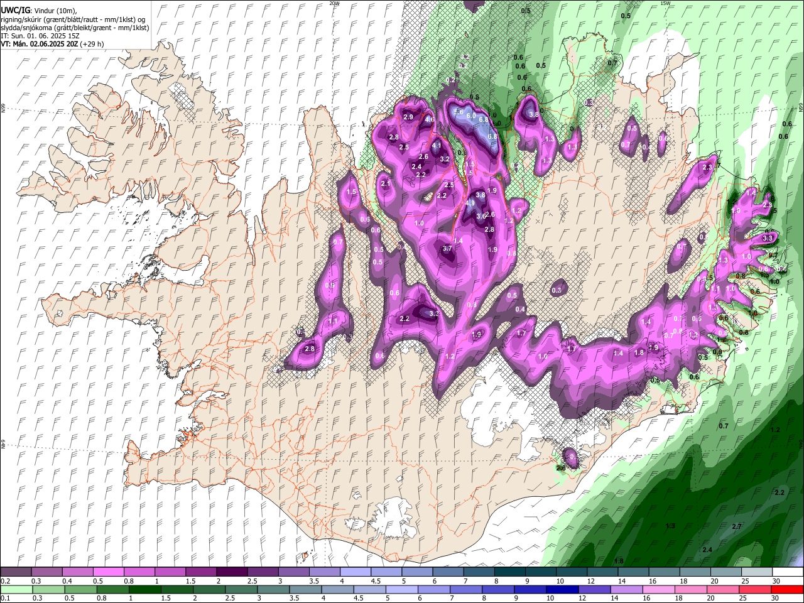Image resolution: width=804 pixels, height=603 pixels.
Task: Click the '15W' longitude label
Action: (x=665, y=3)
